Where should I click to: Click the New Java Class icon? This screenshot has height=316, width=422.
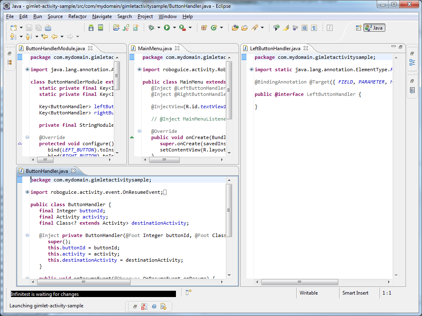213,28
